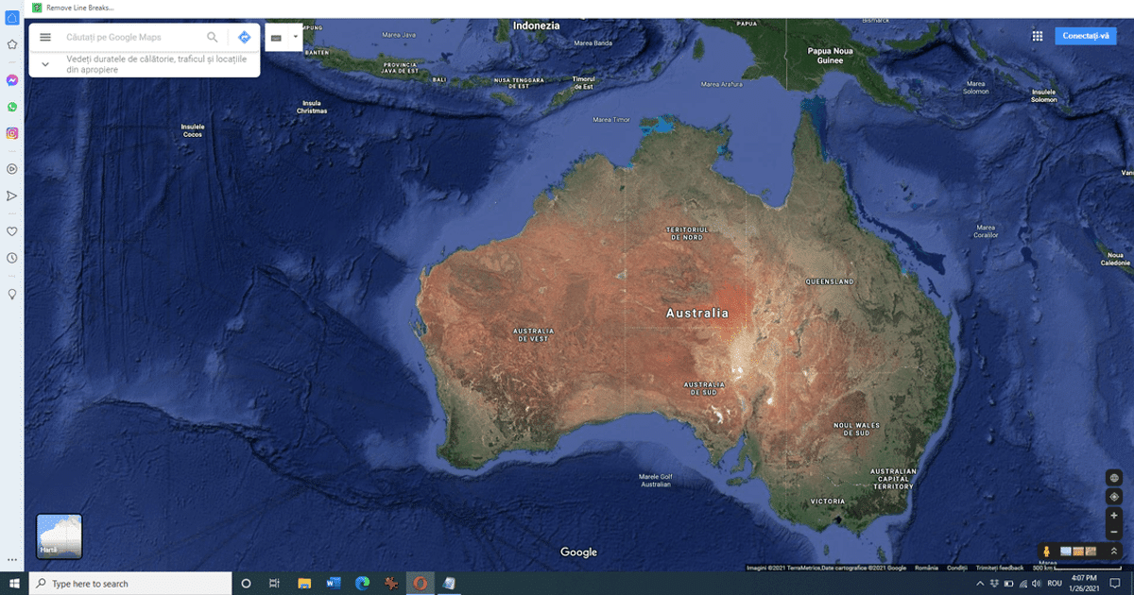
Task: Click the search magnifier icon
Action: click(x=213, y=37)
